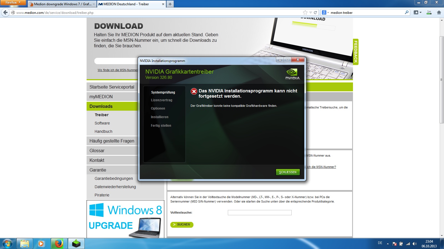This screenshot has height=249, width=444.
Task: Switch to MEDION Deutschland - Treiber tab
Action: [x=126, y=4]
